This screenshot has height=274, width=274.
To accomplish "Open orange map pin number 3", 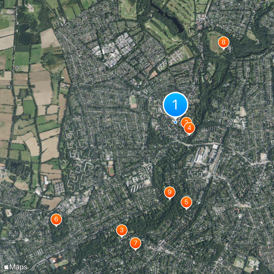I will coord(122,230).
